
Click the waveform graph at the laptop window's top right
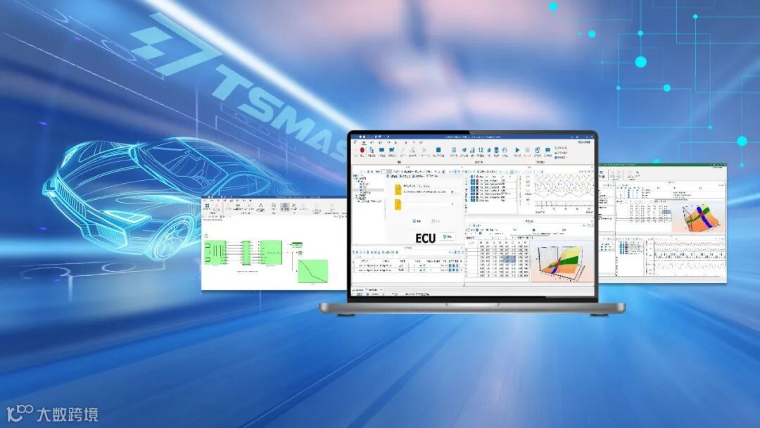coord(563,192)
